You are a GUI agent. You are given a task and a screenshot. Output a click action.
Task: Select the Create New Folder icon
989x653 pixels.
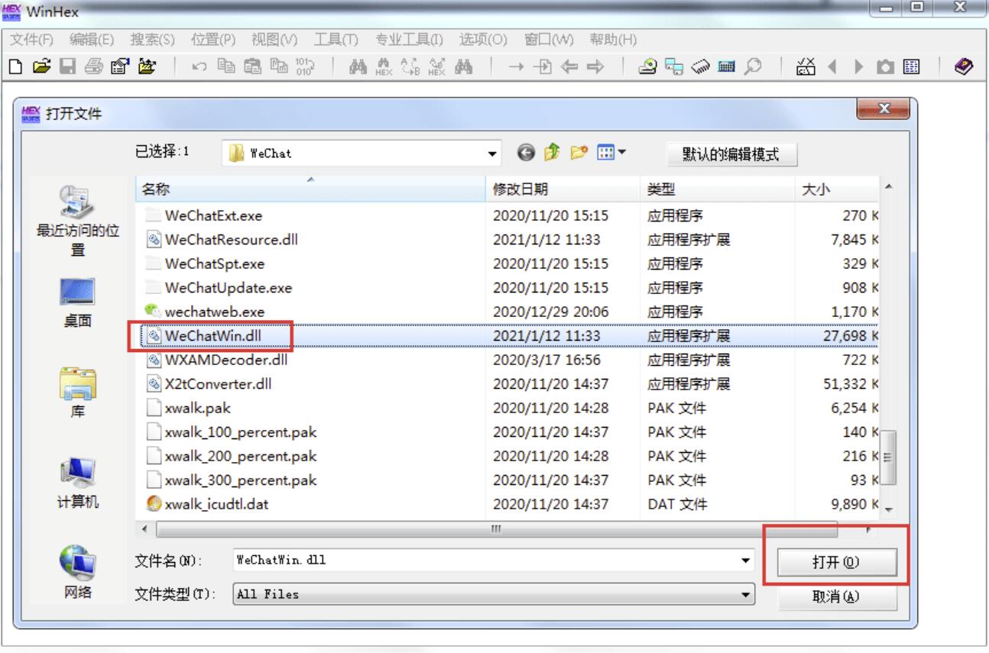coord(579,152)
